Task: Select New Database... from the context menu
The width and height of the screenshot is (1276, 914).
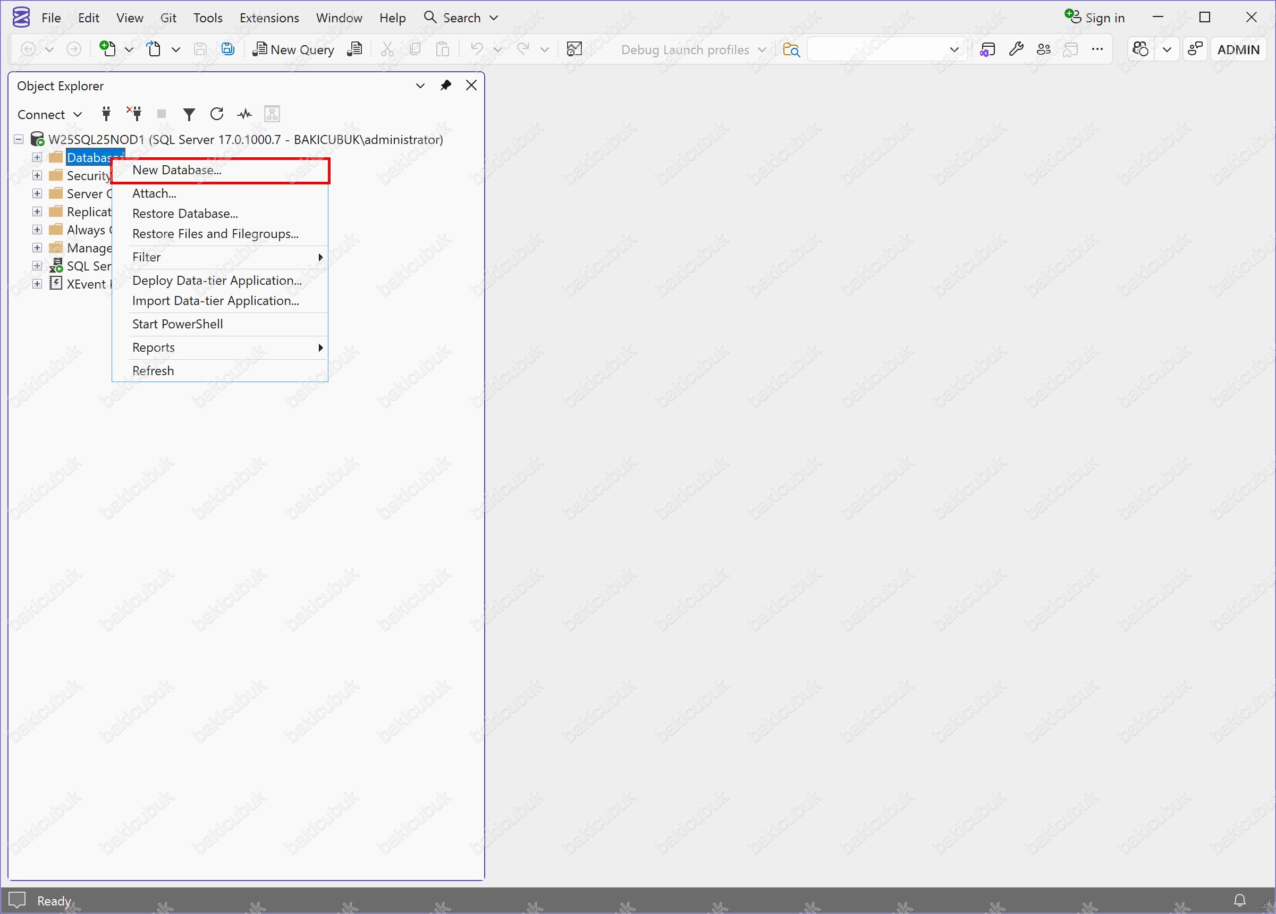Action: click(176, 171)
